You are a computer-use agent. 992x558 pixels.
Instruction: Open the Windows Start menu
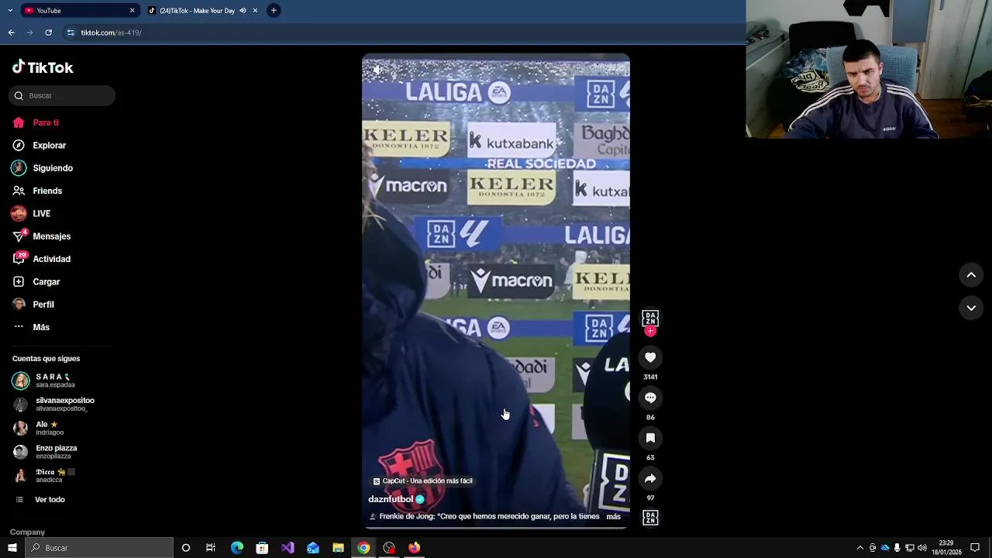(x=12, y=548)
